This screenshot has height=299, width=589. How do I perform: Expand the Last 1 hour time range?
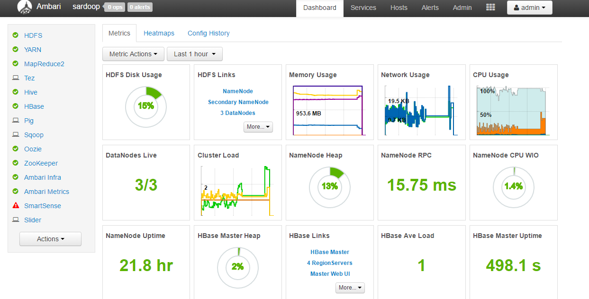(194, 54)
